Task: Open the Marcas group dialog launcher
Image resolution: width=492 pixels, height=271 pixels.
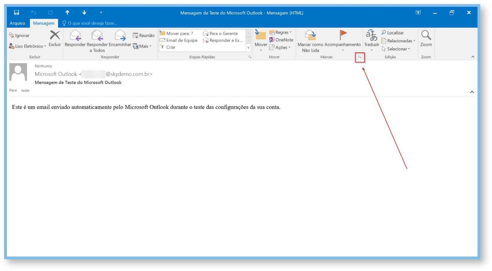Action: point(360,57)
